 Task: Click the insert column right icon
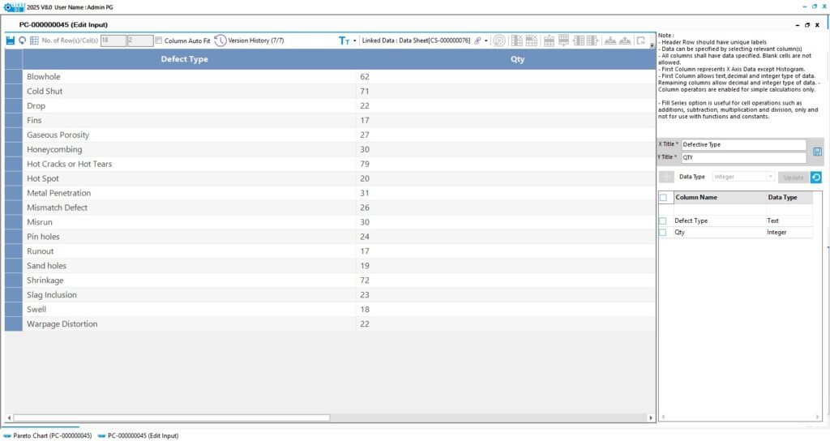pos(593,41)
